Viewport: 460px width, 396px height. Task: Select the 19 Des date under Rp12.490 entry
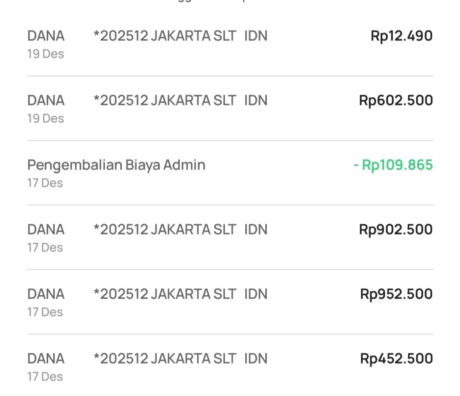click(x=46, y=54)
